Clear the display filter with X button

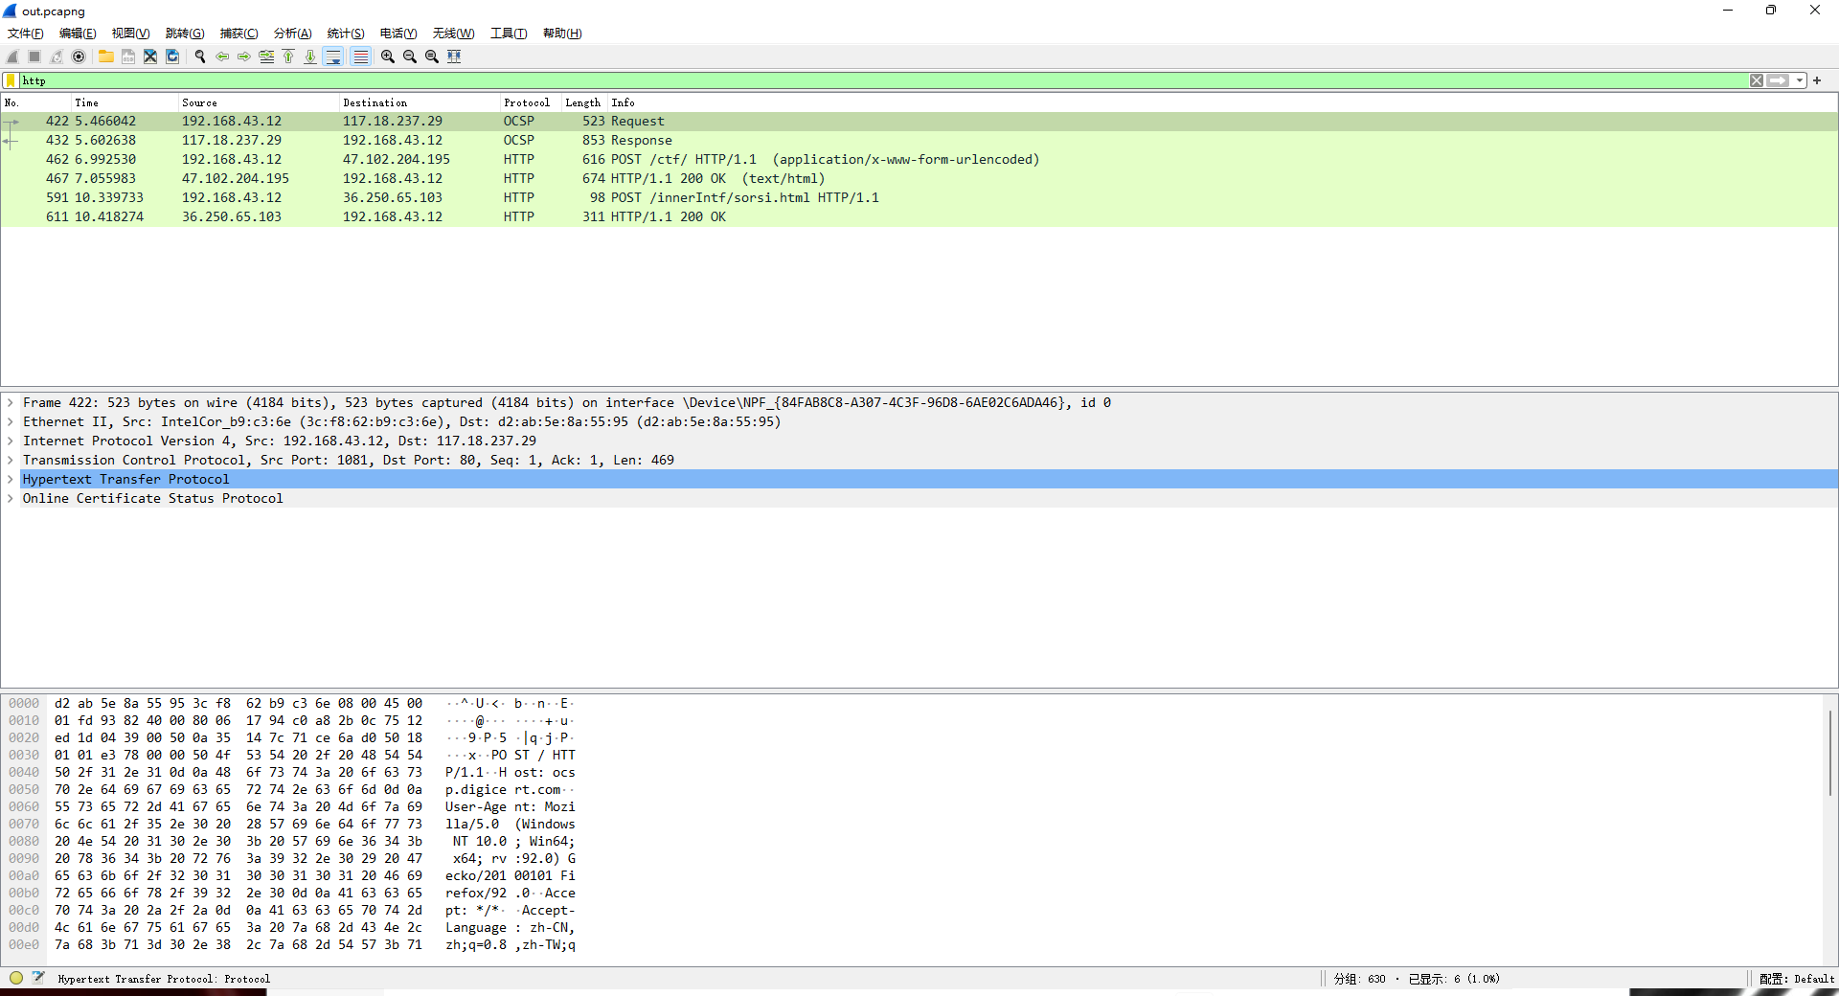pos(1757,80)
